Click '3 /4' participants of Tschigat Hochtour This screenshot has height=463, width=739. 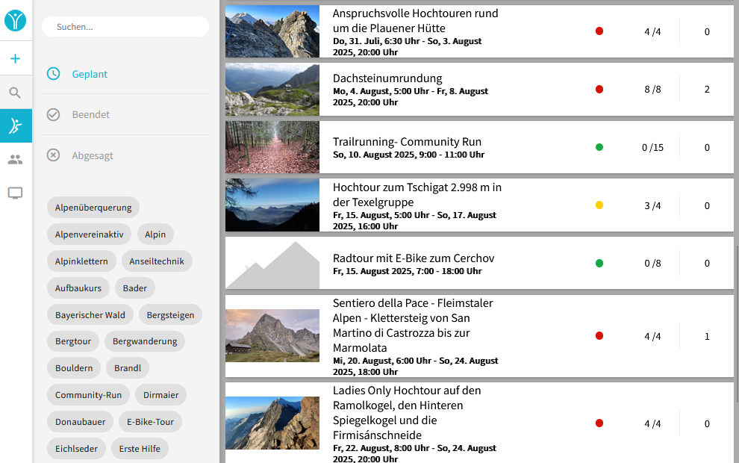(652, 205)
